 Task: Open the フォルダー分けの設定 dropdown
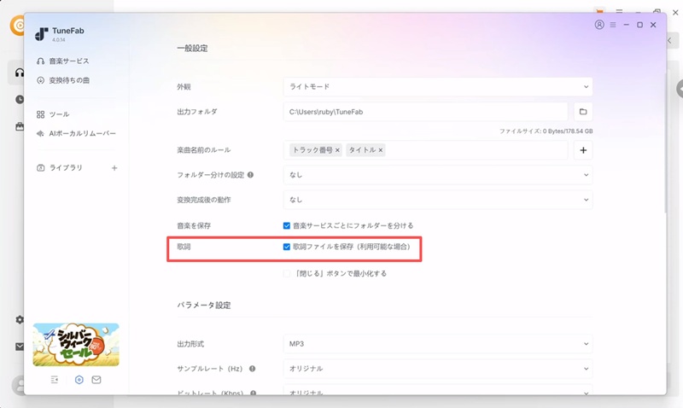(438, 175)
